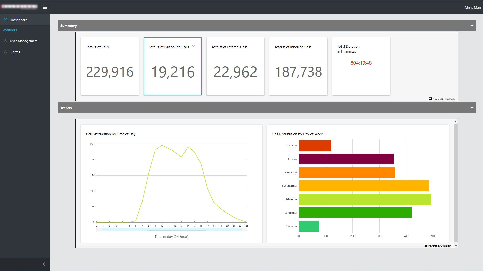484x271 pixels.
Task: Click the User Management tag icon
Action: (6, 41)
